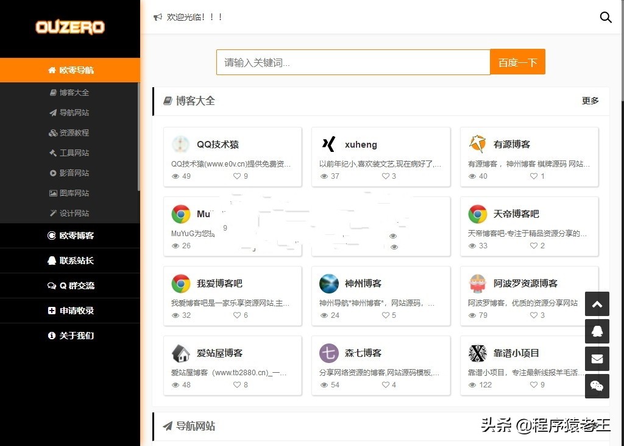This screenshot has width=624, height=446.
Task: Open the 森七博客 card title
Action: coord(363,353)
